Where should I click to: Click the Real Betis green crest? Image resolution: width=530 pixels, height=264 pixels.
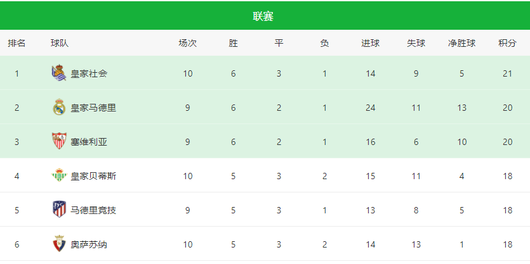point(59,175)
